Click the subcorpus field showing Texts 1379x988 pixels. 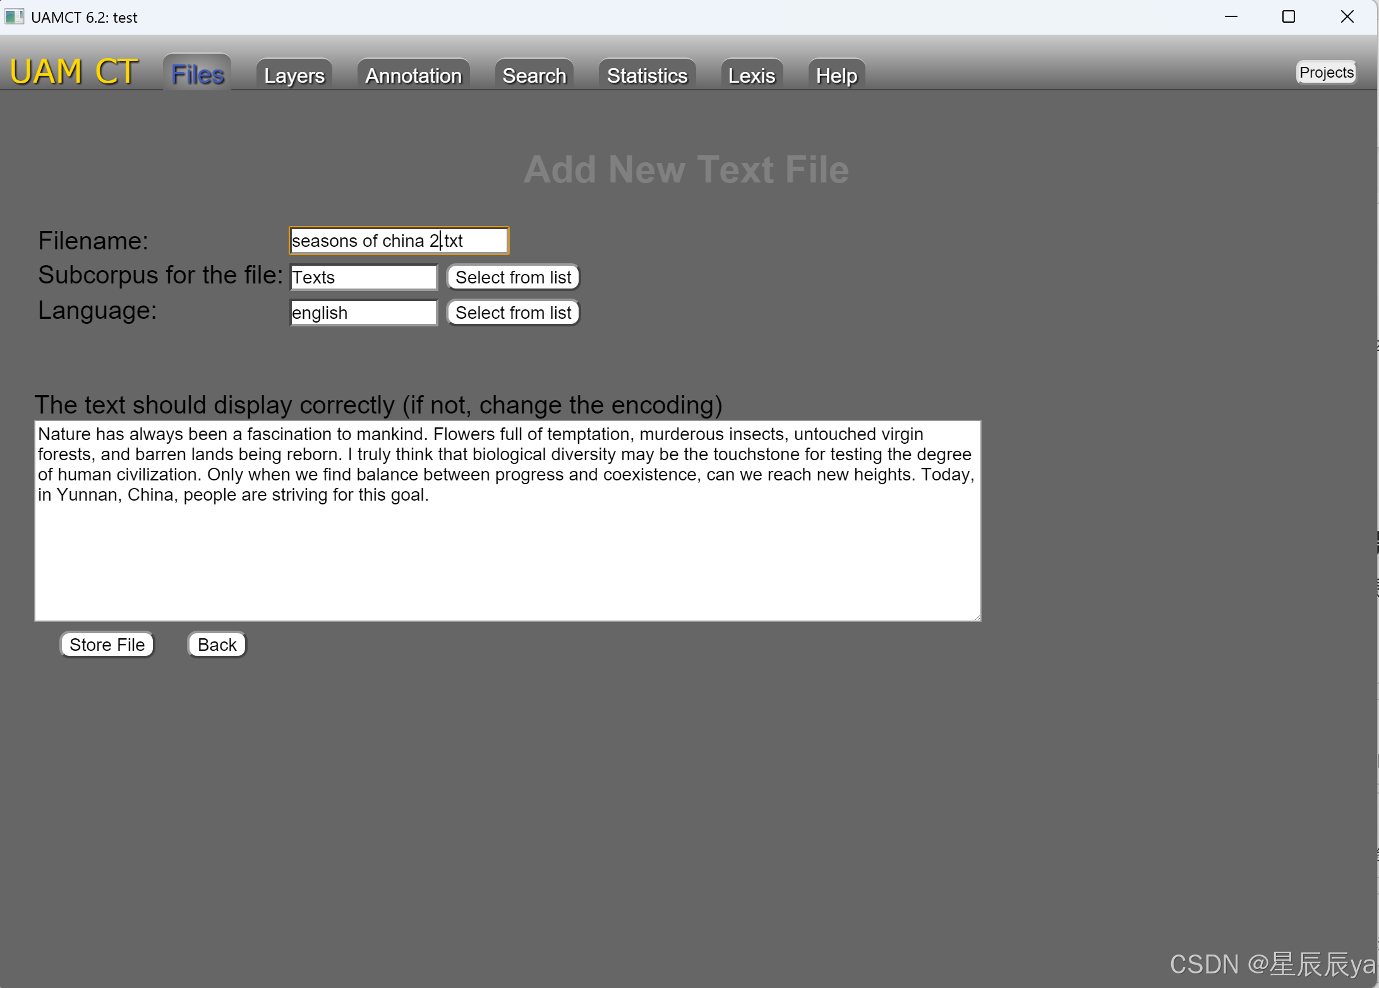point(363,277)
